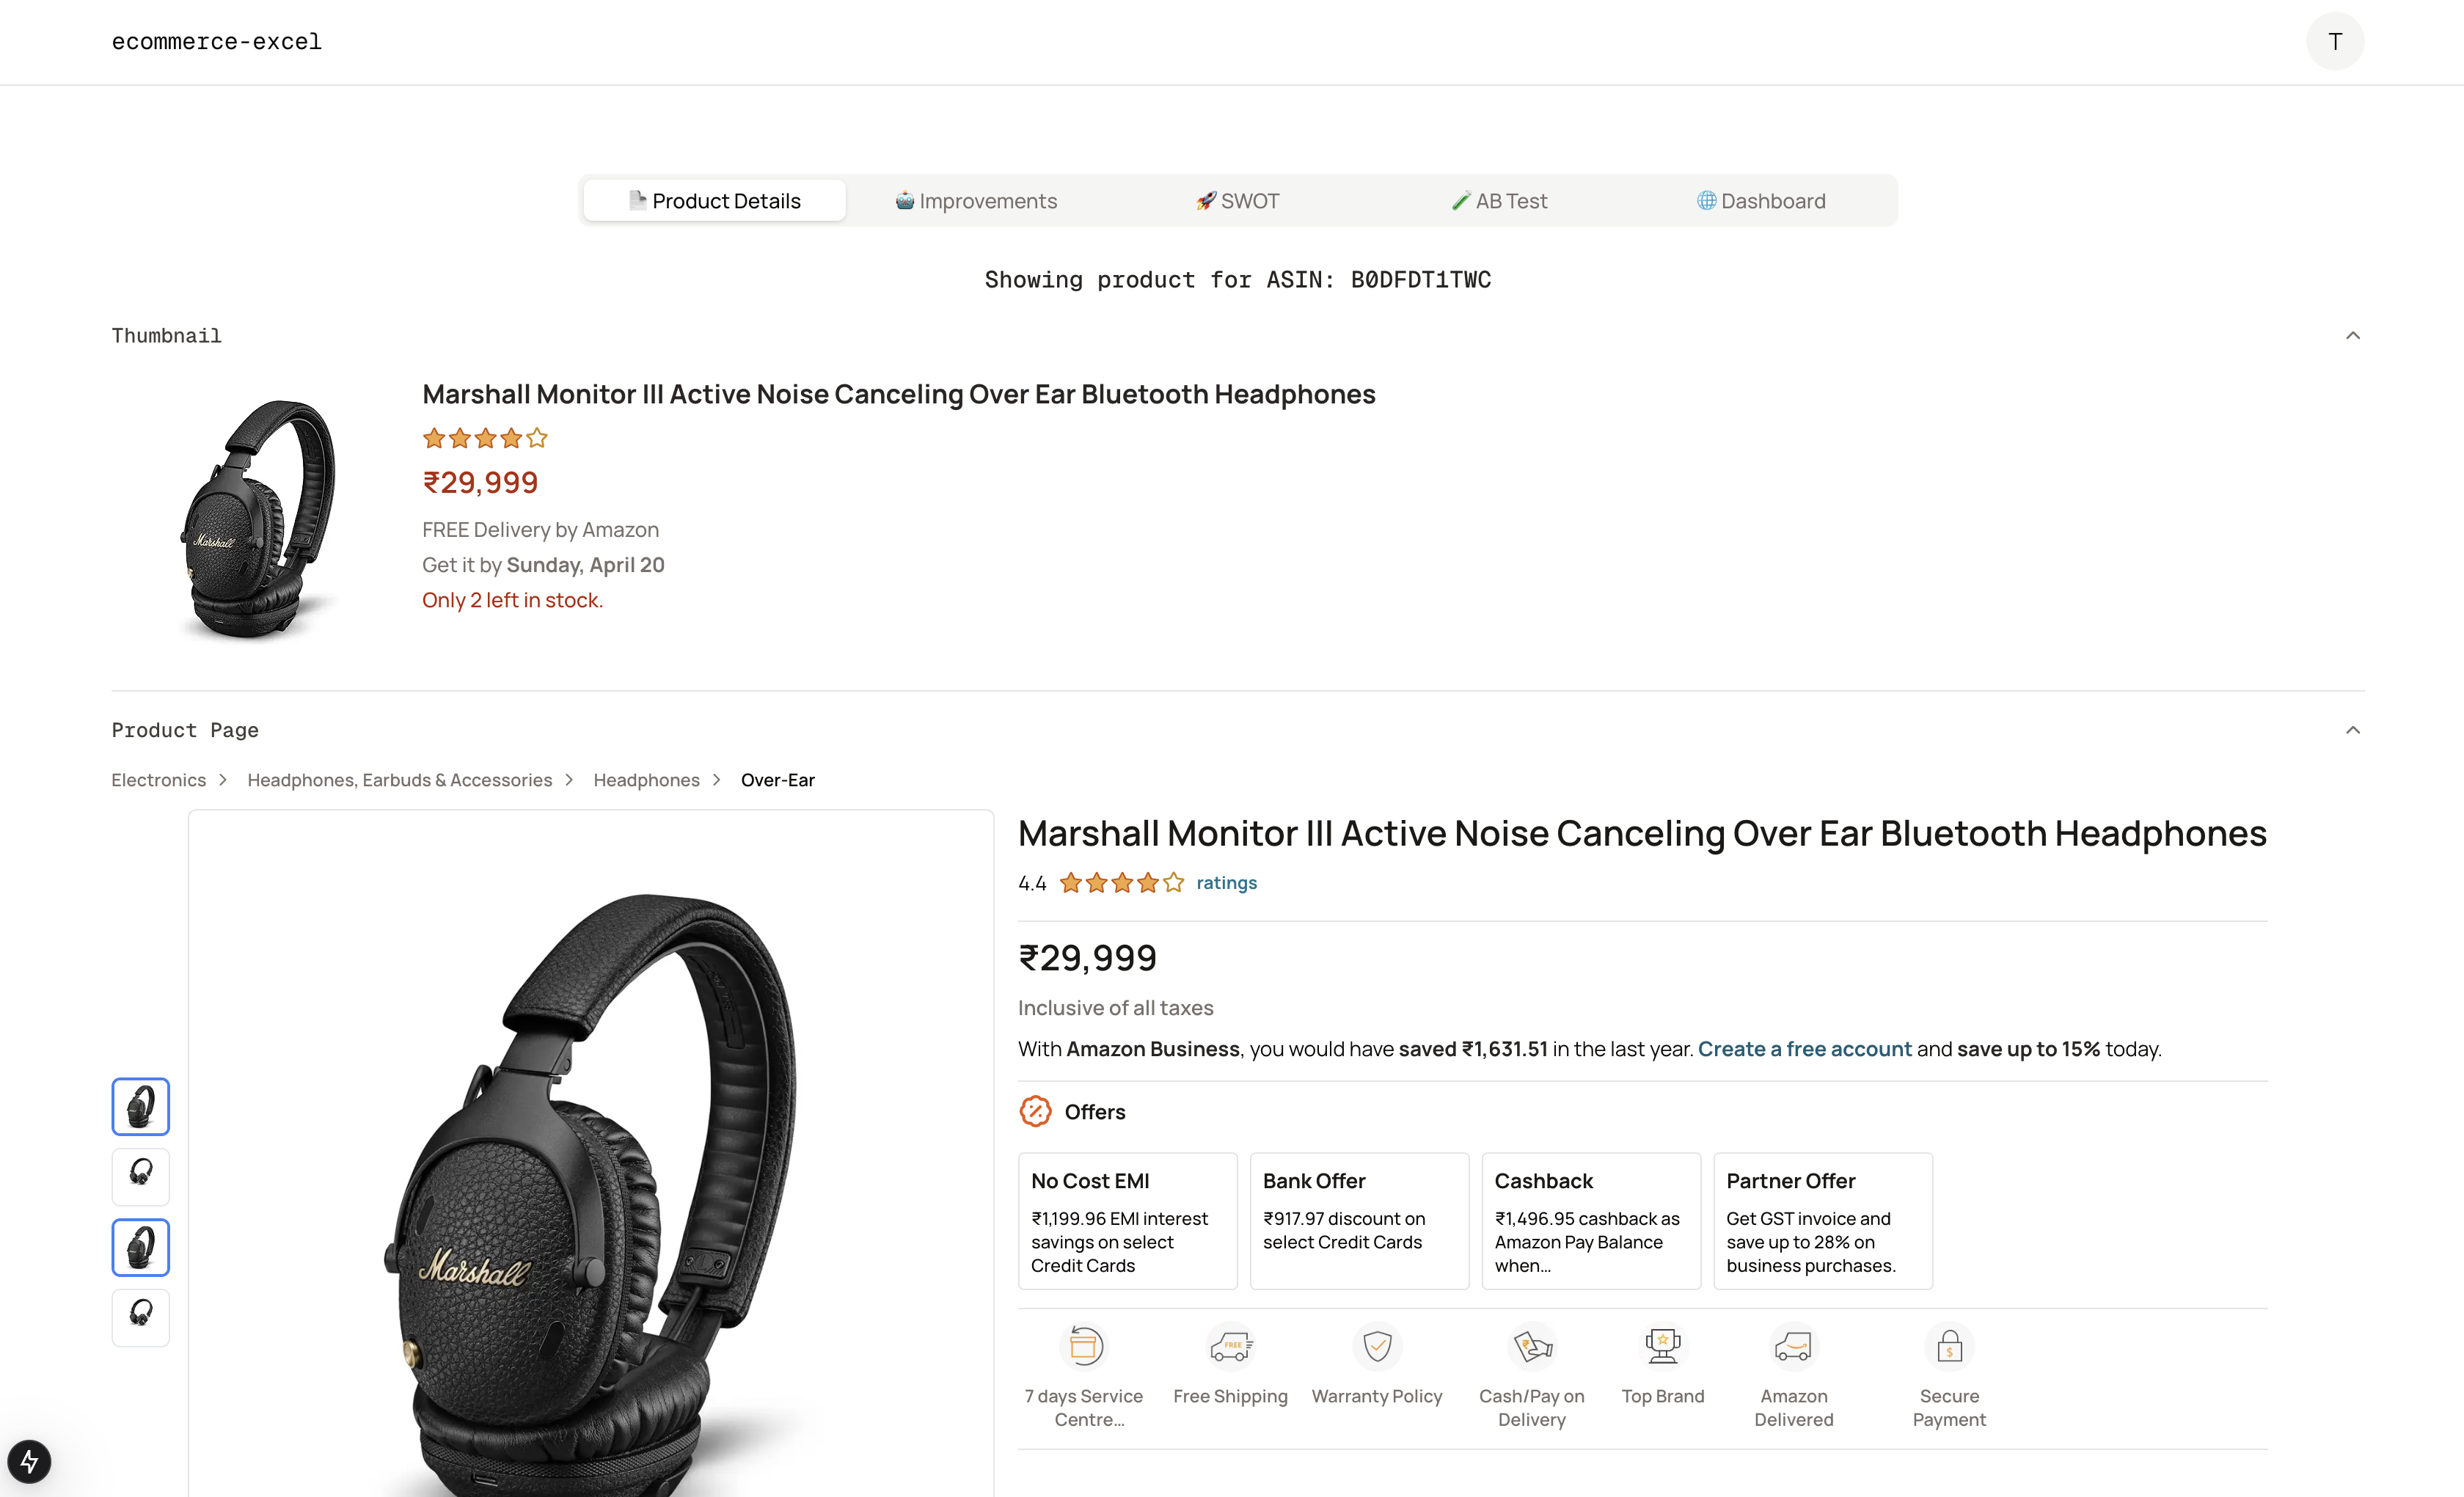This screenshot has width=2464, height=1497.
Task: Click the 7 days Service Centre icon
Action: (x=1084, y=1346)
